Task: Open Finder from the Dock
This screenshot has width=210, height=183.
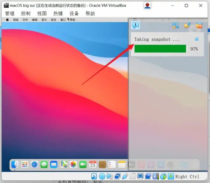Action: tap(15, 165)
